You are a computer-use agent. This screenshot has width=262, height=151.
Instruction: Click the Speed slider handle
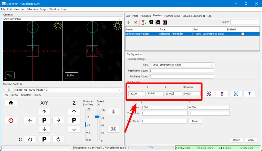pos(97,117)
